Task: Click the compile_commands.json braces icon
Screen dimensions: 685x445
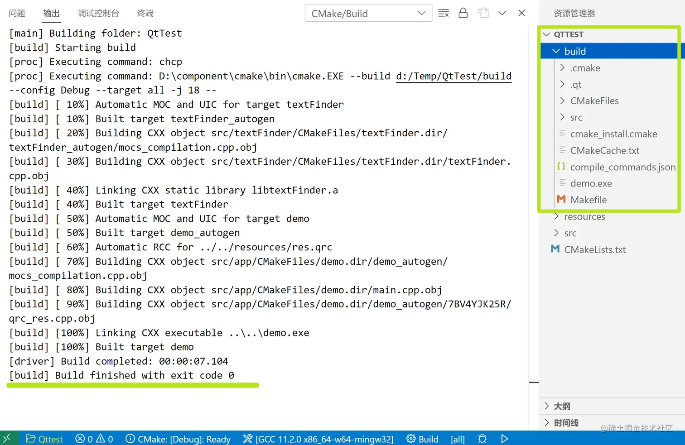Action: [x=561, y=166]
